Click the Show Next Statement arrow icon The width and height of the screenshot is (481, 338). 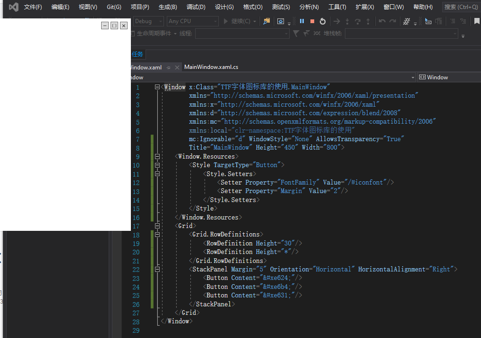click(x=336, y=21)
